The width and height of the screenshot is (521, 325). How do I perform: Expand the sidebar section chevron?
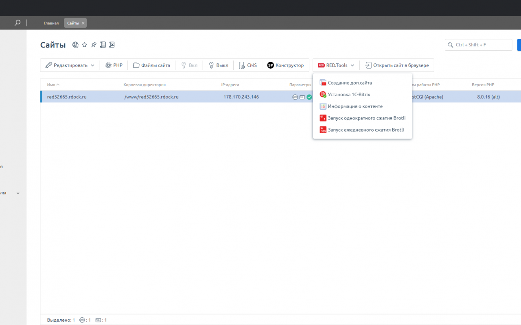tap(18, 193)
